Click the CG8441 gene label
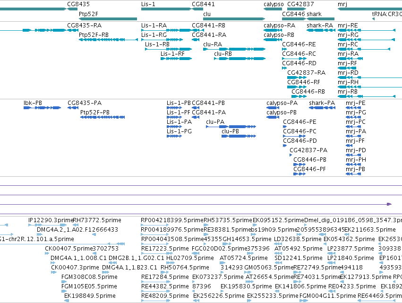Screen dimensions: 402x303 [x=203, y=4]
